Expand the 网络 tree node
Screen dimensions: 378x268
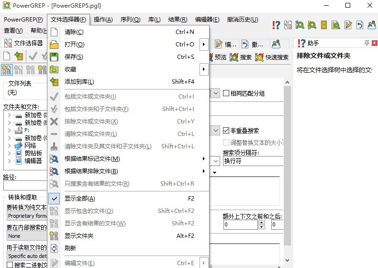[x=9, y=145]
